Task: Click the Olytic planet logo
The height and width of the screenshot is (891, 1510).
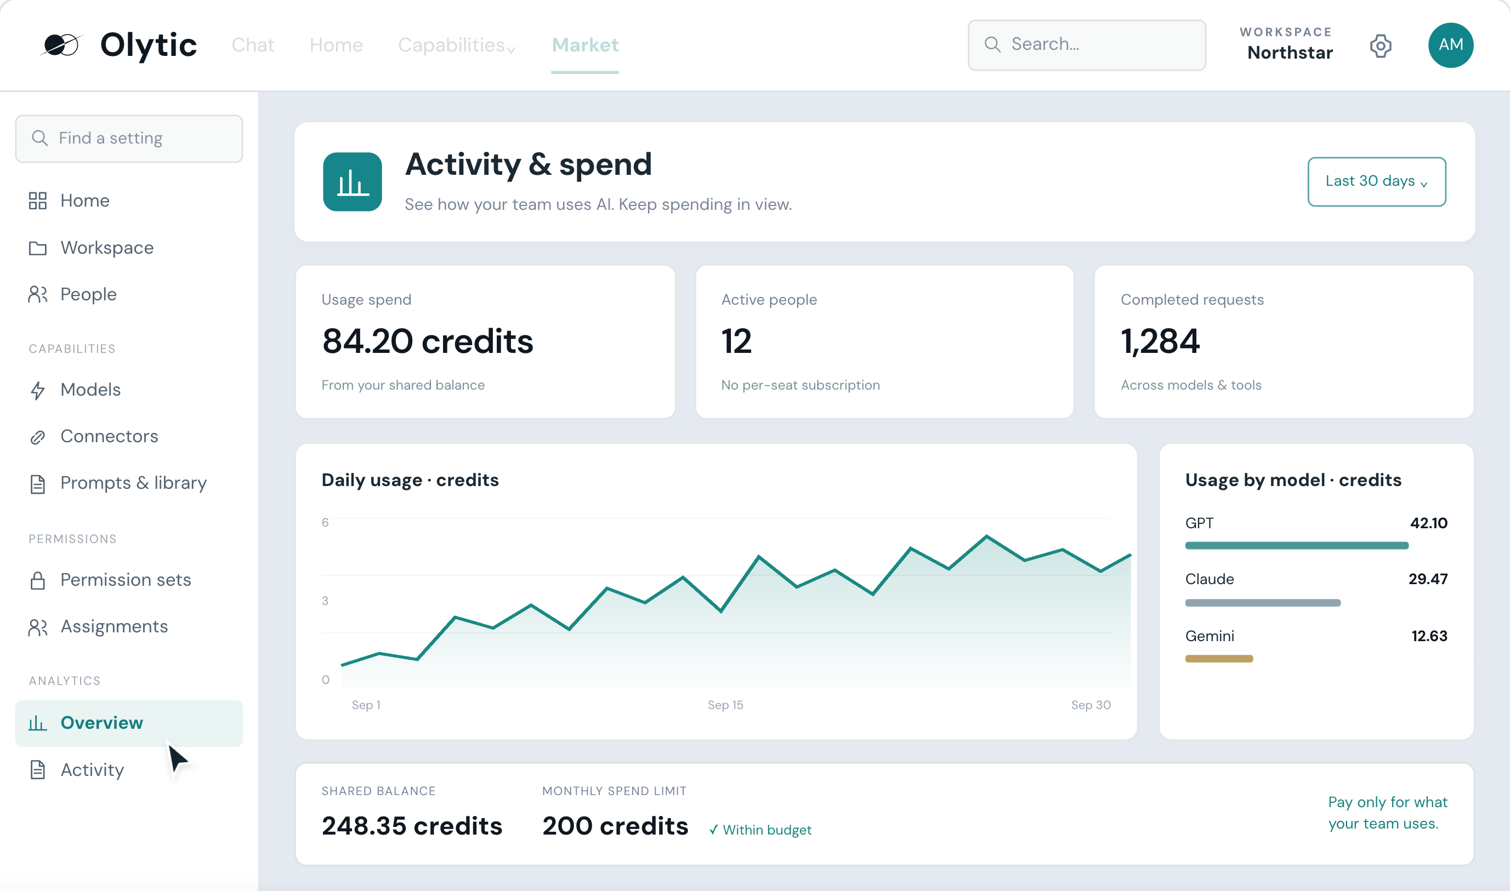Action: (x=61, y=45)
